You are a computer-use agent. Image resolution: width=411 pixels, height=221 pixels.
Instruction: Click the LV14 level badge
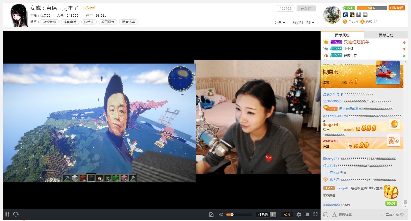(349, 8)
